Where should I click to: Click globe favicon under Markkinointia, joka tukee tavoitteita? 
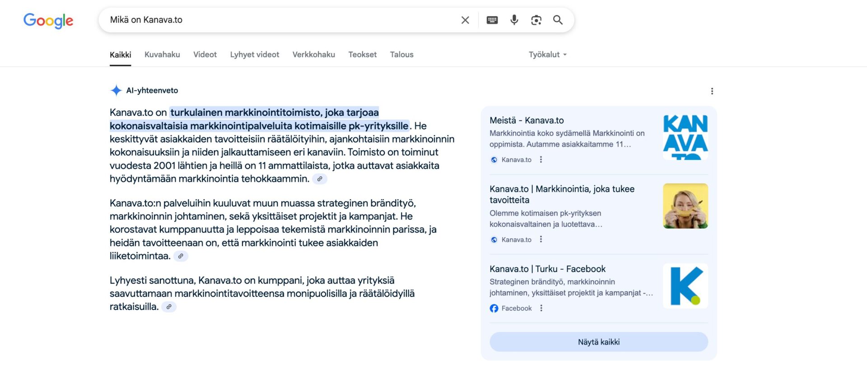[x=494, y=239]
